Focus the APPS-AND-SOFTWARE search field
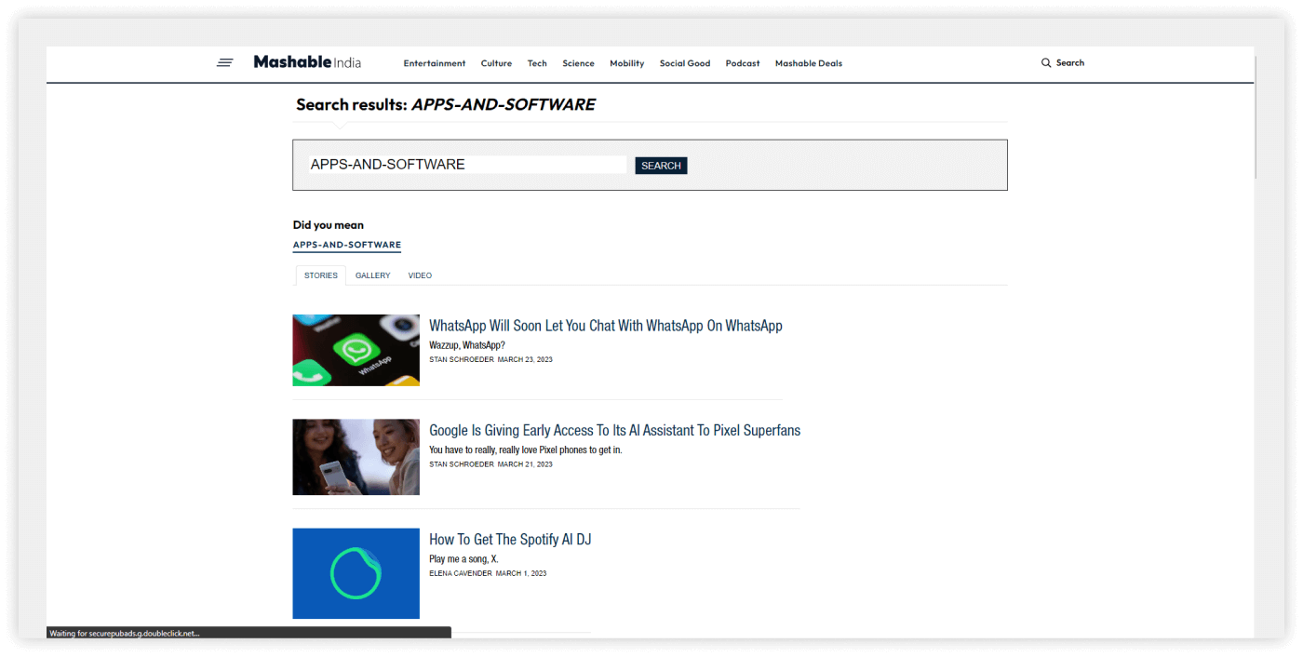Screen dimensions: 1303x657 (x=468, y=165)
